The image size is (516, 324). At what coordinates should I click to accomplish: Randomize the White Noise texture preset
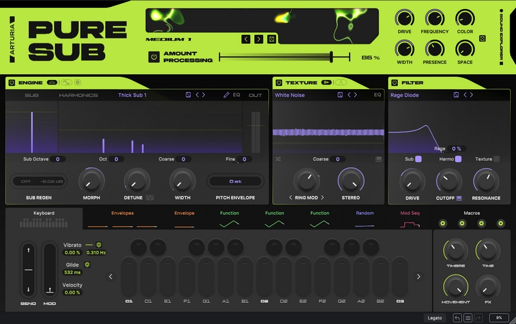coord(340,95)
